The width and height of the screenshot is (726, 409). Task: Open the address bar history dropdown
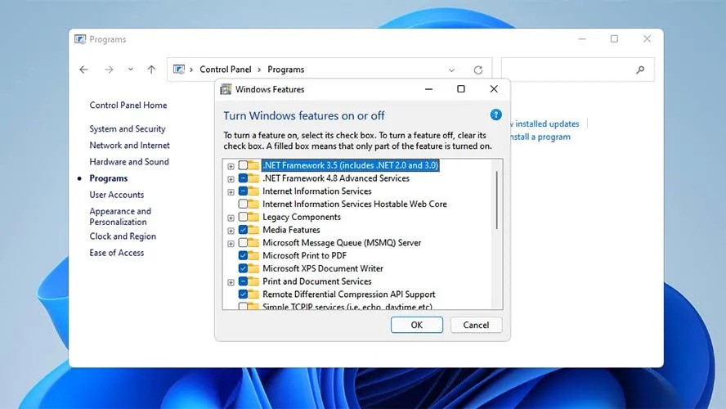pos(452,70)
